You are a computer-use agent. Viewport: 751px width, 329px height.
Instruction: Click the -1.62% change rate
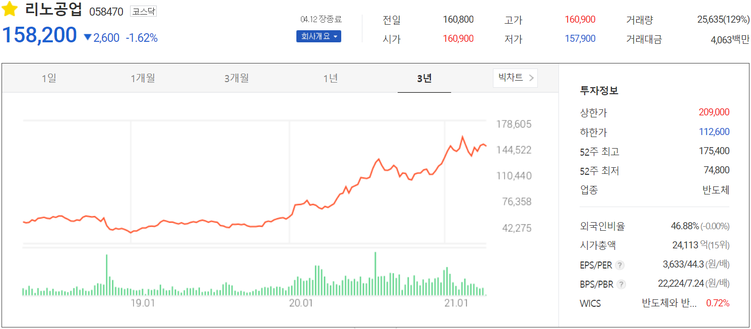point(142,37)
